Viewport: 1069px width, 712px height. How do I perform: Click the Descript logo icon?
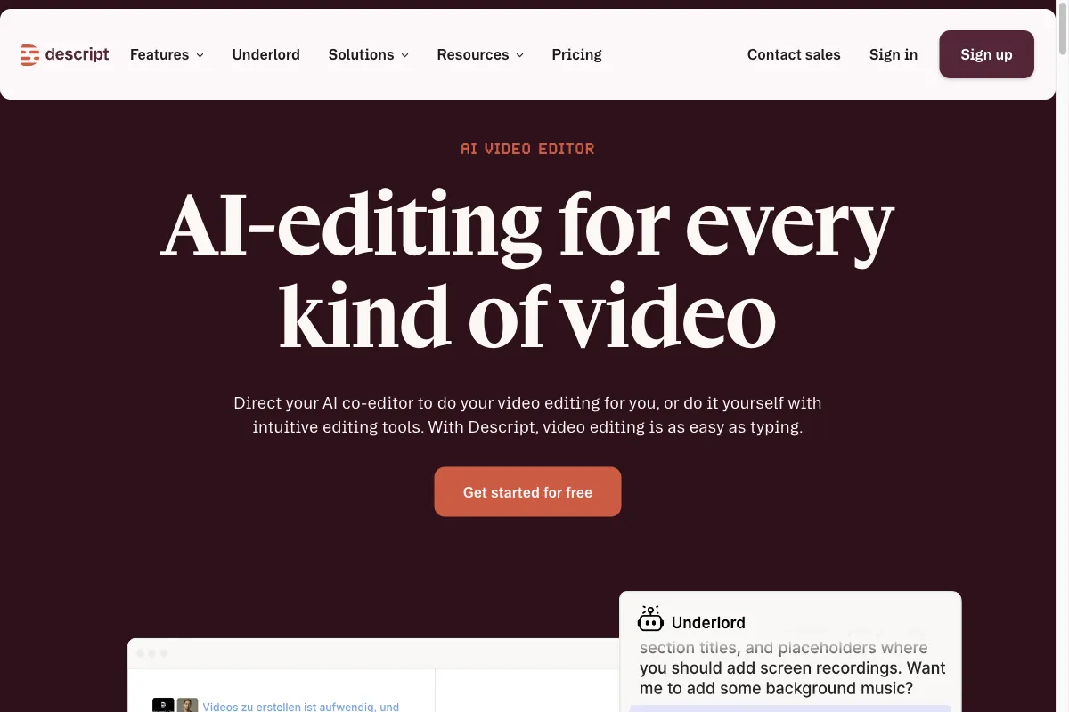(x=30, y=54)
